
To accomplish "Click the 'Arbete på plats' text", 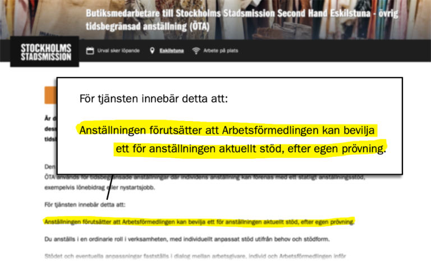I will point(221,51).
